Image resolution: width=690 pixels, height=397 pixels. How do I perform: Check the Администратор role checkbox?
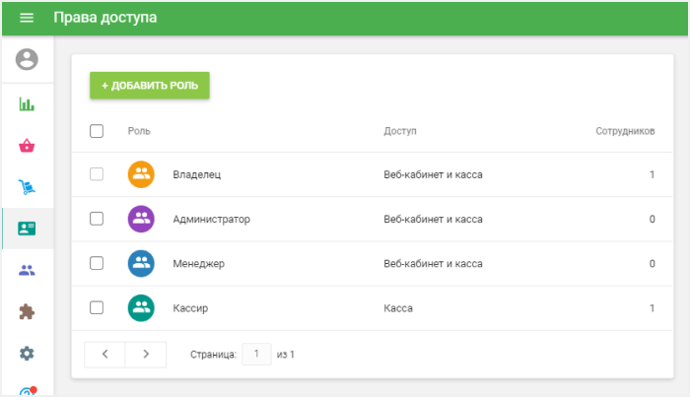point(97,219)
